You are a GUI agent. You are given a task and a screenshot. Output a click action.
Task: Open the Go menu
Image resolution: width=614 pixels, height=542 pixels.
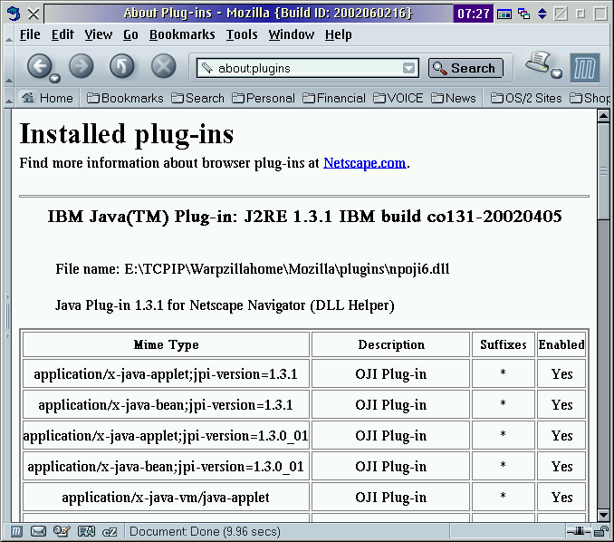click(130, 34)
